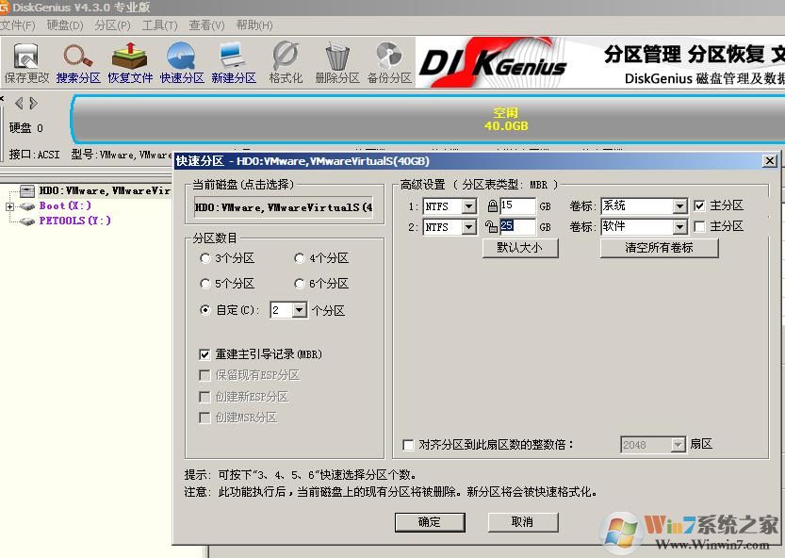Click the Delete Partition (删除分区) trash icon
This screenshot has height=558, width=785.
tap(337, 63)
